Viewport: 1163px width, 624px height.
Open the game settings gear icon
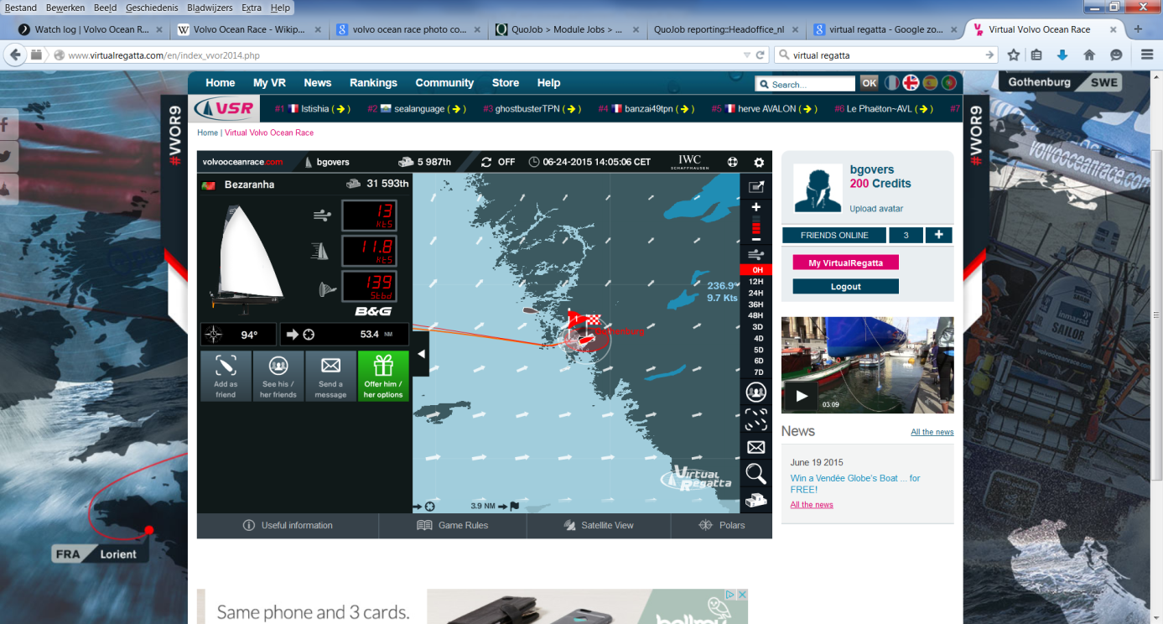tap(759, 162)
